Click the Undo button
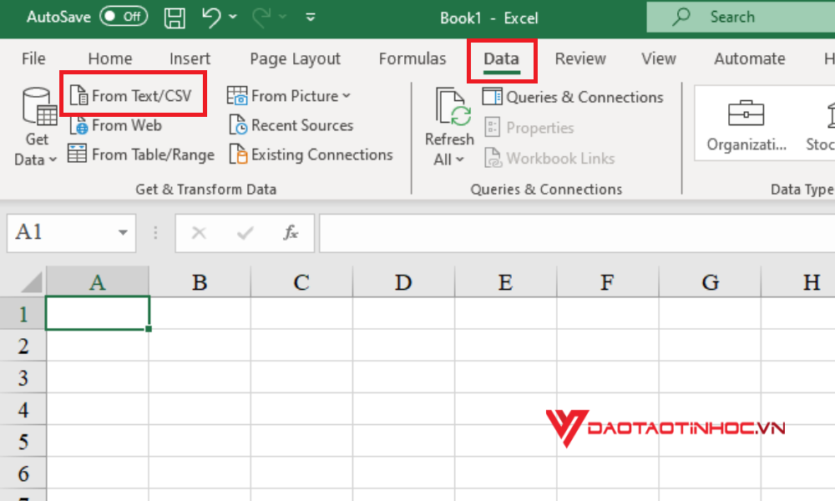This screenshot has width=835, height=501. pyautogui.click(x=212, y=17)
